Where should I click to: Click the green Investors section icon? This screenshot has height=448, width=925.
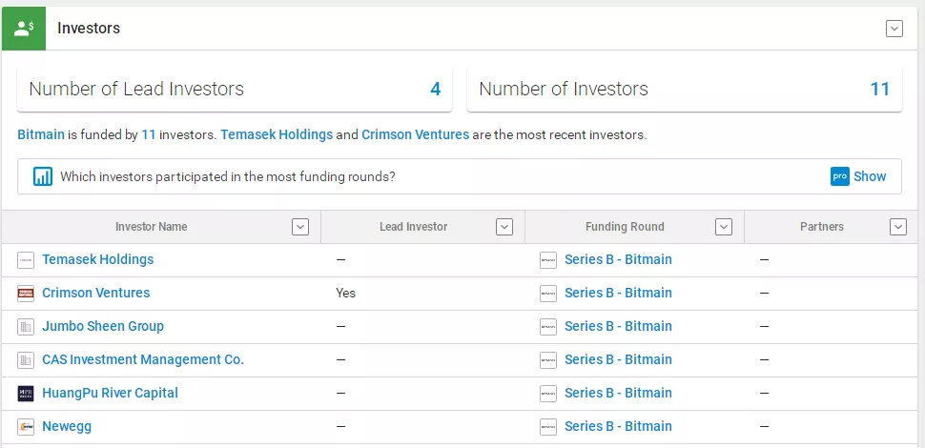[24, 28]
